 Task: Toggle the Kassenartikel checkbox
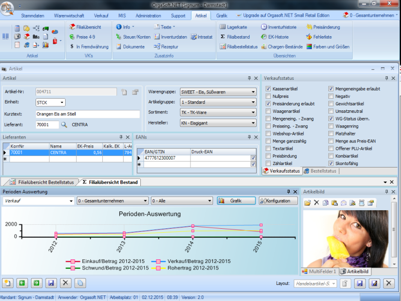pyautogui.click(x=268, y=89)
